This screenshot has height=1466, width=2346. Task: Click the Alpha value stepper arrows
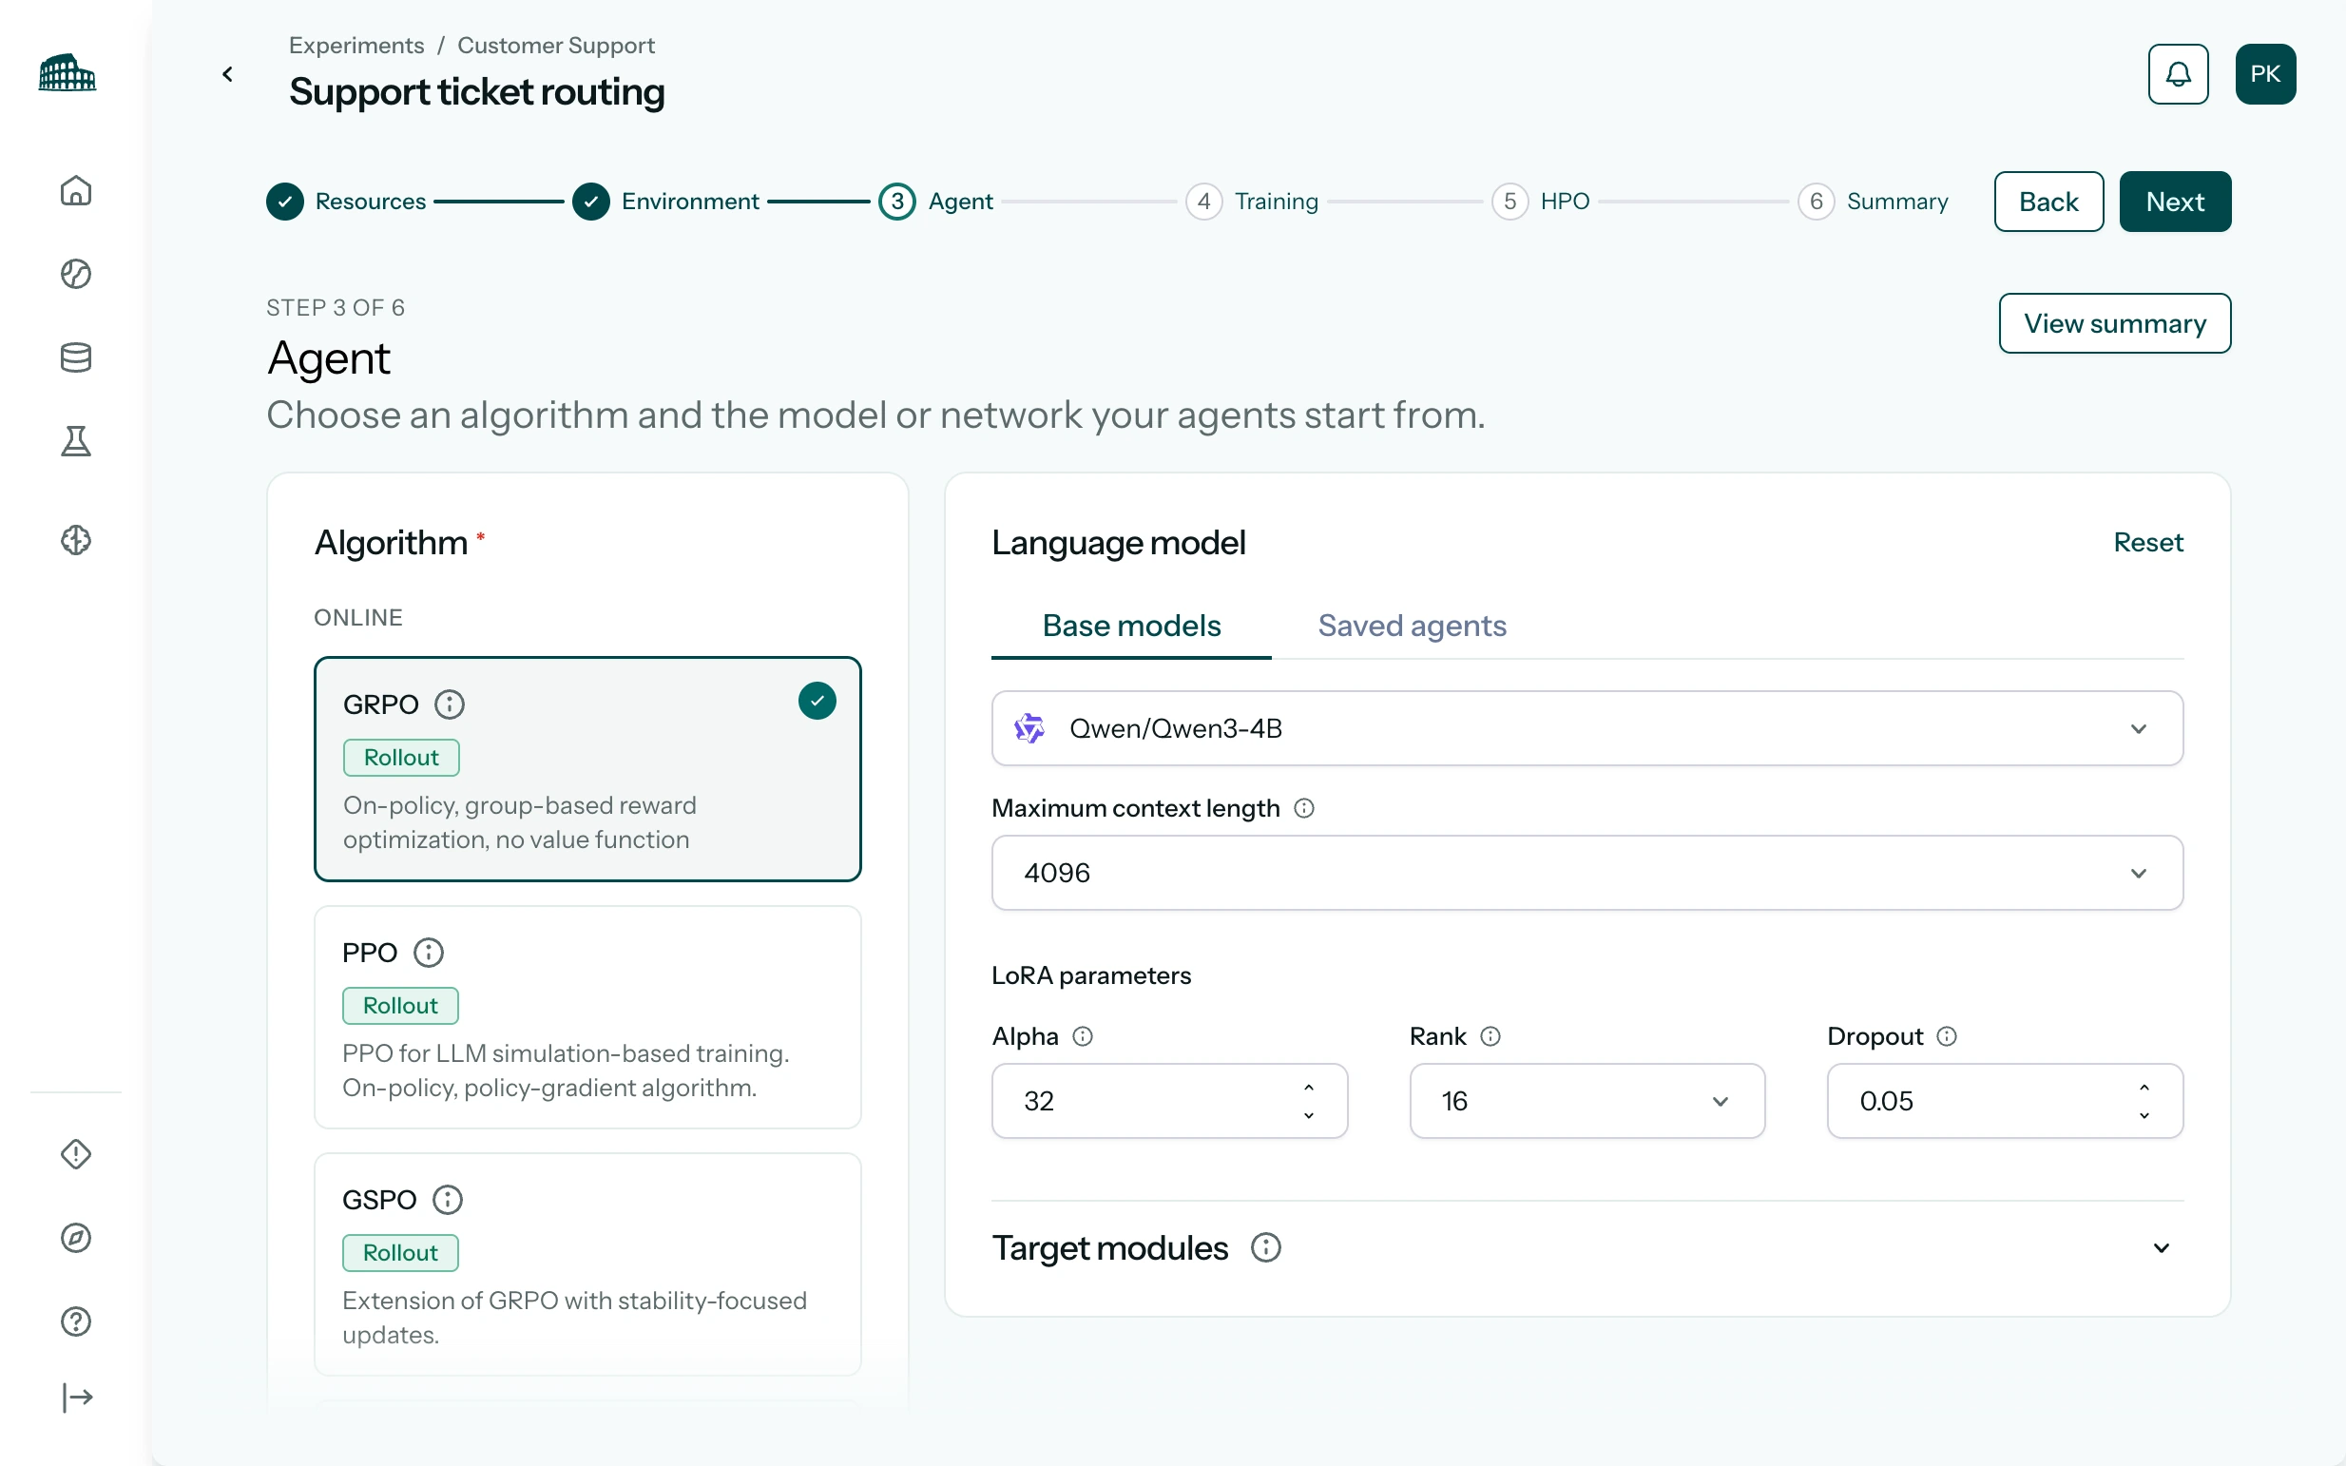point(1309,1102)
